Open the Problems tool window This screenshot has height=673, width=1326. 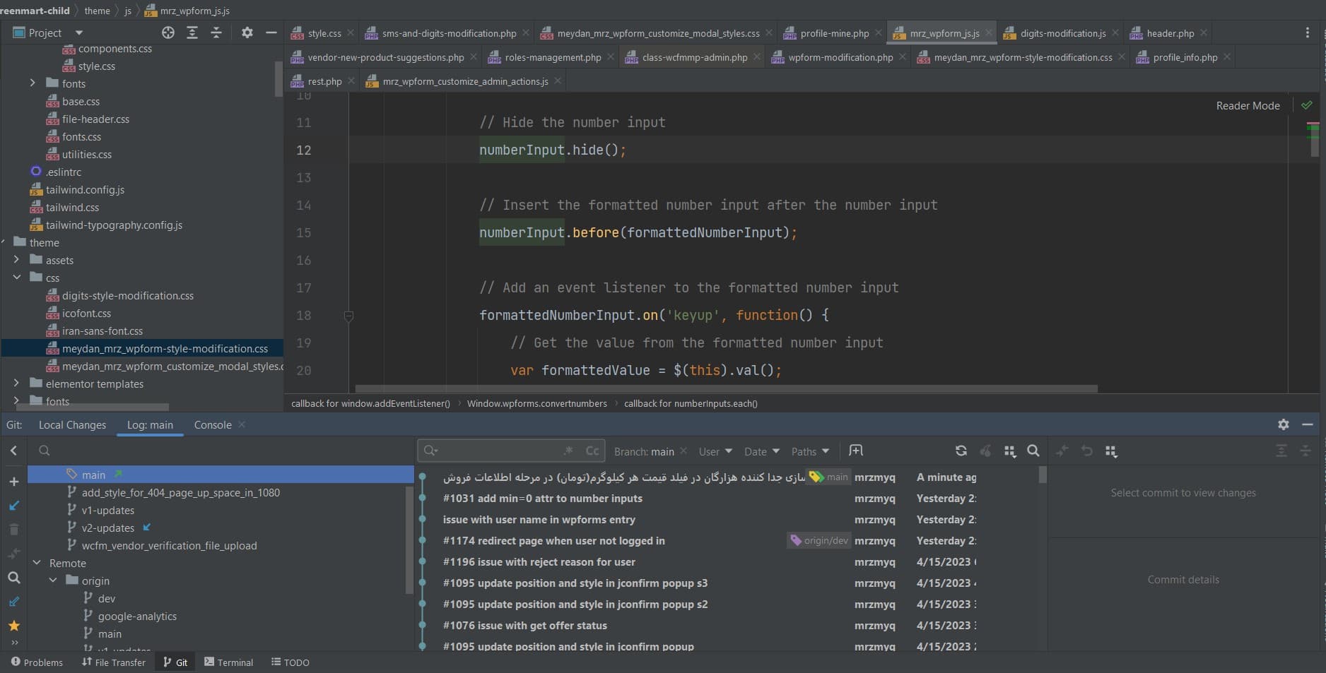[37, 662]
